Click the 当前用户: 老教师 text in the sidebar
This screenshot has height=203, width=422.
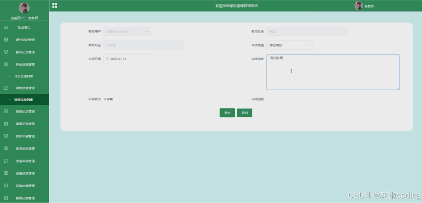(x=24, y=18)
